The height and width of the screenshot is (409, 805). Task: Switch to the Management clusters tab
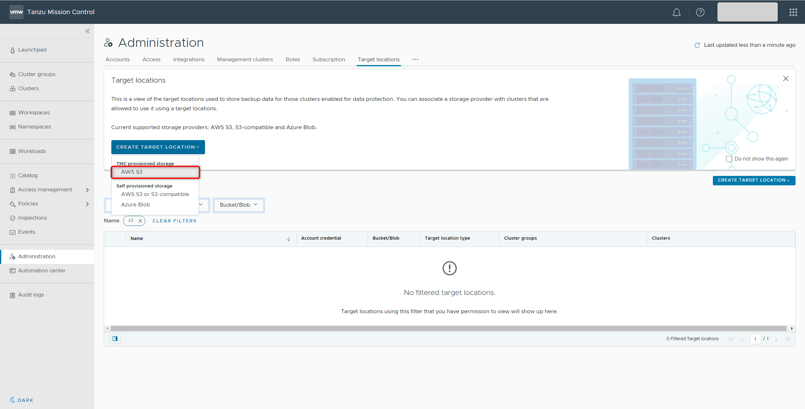245,59
